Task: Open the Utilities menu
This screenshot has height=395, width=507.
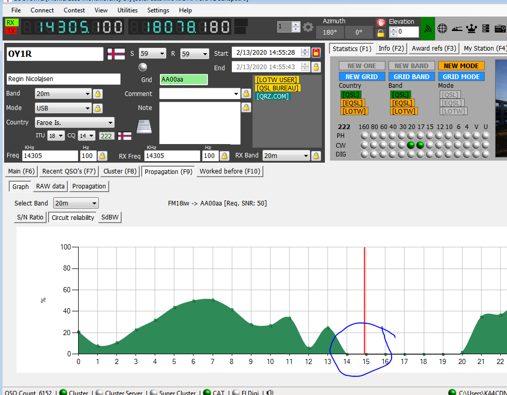Action: (127, 10)
